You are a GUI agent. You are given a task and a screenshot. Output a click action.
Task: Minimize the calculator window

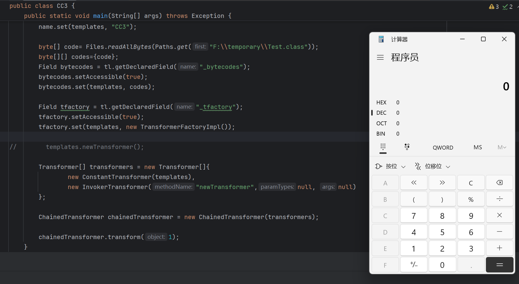coord(462,39)
